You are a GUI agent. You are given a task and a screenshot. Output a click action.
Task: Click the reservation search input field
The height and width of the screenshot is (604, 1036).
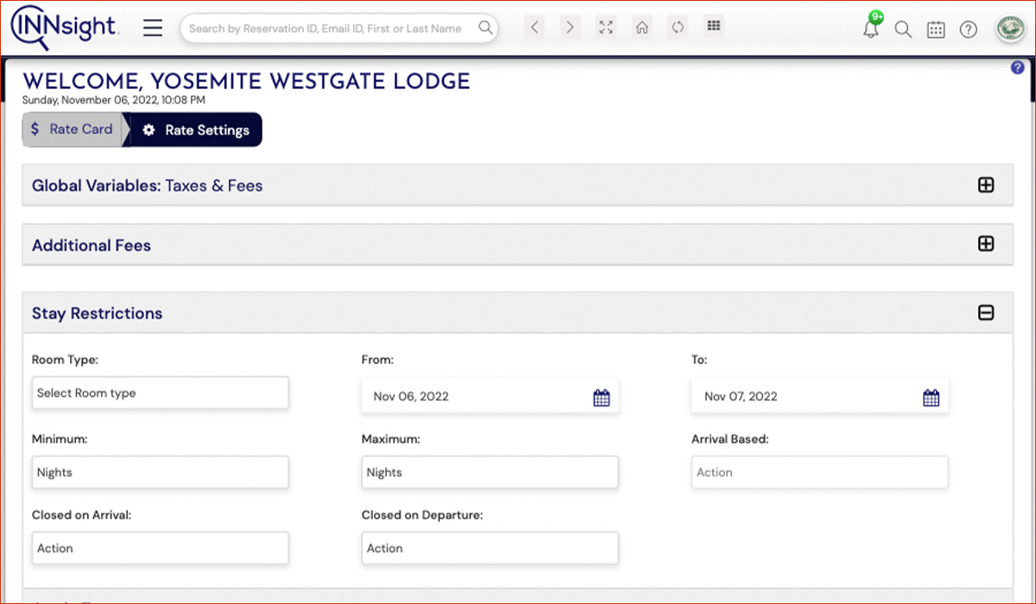point(339,28)
